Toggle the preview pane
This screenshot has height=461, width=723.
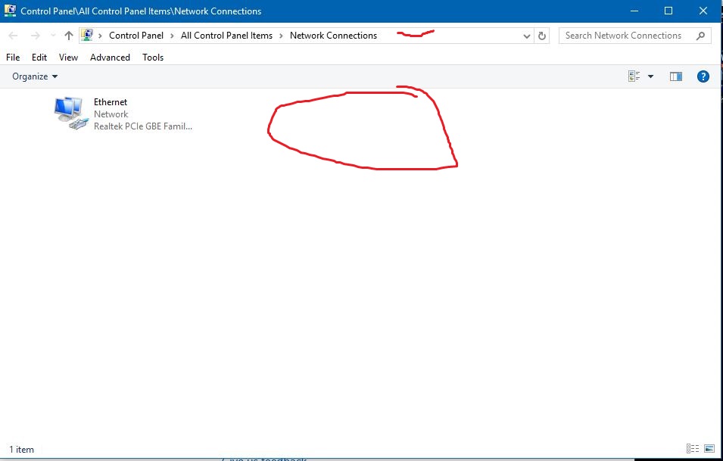tap(675, 76)
